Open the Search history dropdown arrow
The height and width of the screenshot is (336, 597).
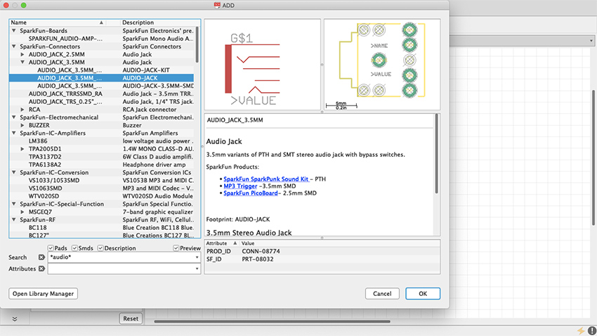pyautogui.click(x=197, y=257)
